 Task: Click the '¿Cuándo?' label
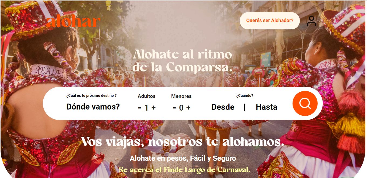coord(245,95)
